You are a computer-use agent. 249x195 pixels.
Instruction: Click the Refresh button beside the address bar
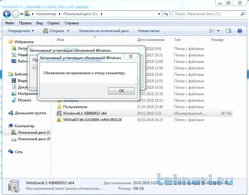coord(166,14)
